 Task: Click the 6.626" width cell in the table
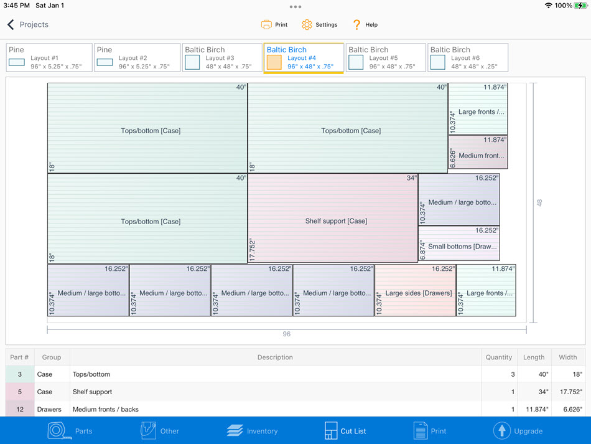[568, 409]
